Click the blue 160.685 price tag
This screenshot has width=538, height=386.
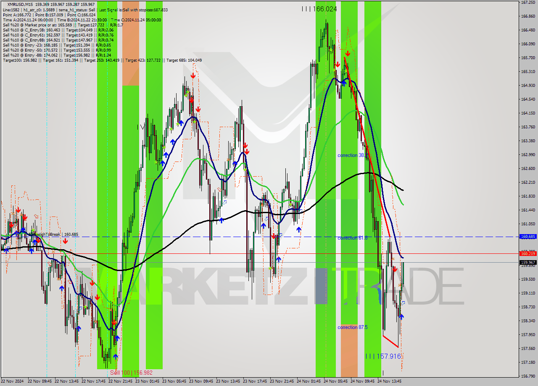click(x=528, y=237)
